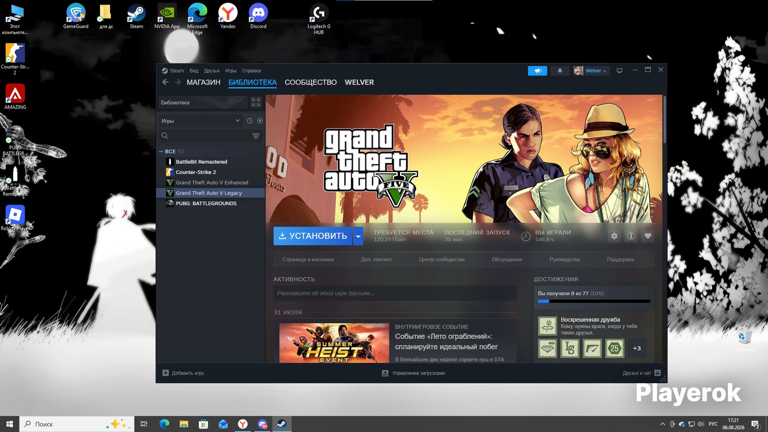The height and width of the screenshot is (432, 768).
Task: Collapse the ВСЕ games category
Action: [161, 152]
